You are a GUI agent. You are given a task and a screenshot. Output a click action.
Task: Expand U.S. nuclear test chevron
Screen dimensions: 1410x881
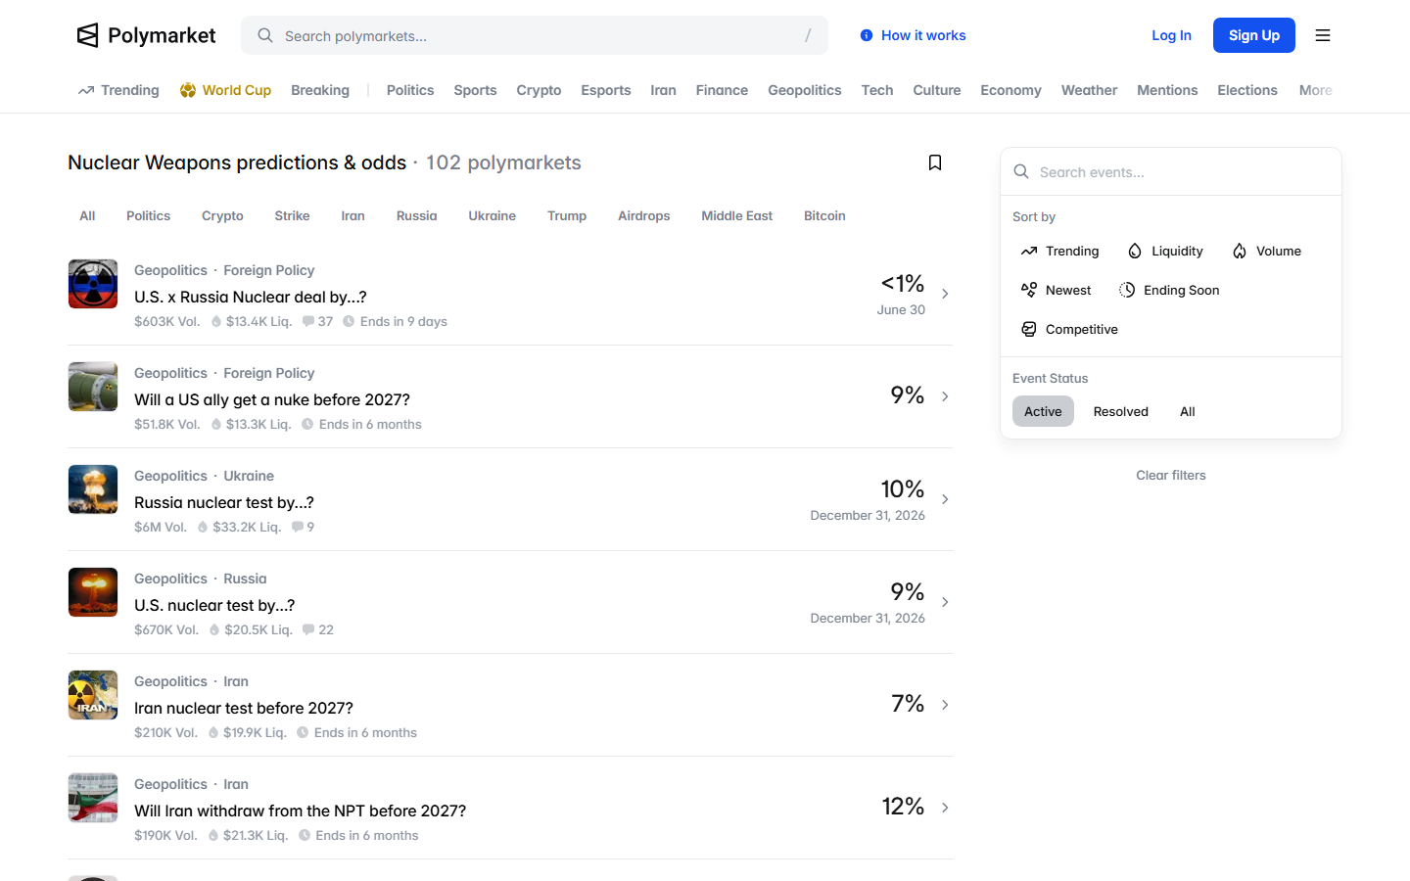945,602
